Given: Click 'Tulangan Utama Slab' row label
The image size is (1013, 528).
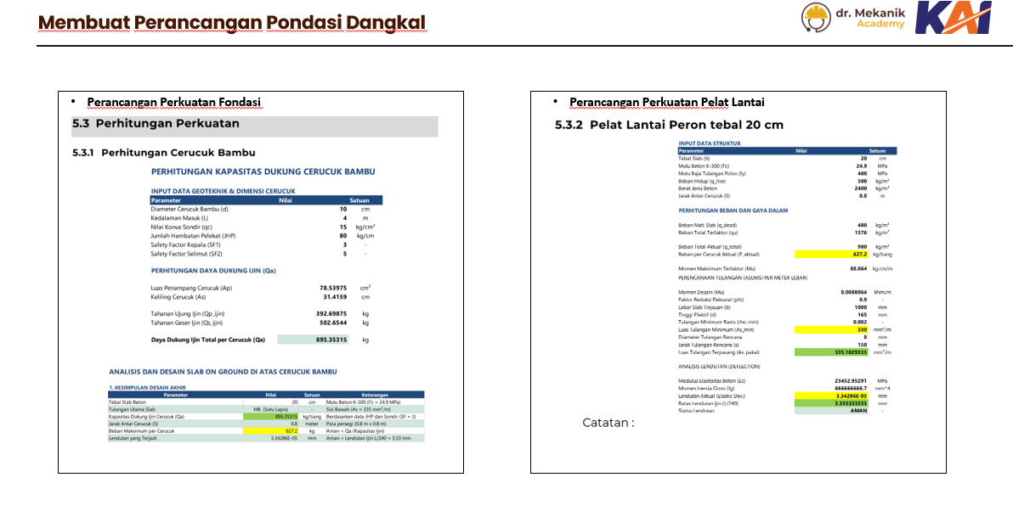Looking at the screenshot, I should [x=132, y=409].
